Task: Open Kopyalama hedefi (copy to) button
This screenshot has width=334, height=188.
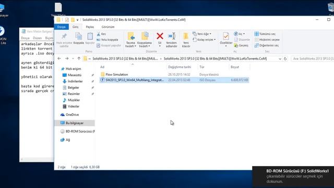Action: pyautogui.click(x=145, y=40)
